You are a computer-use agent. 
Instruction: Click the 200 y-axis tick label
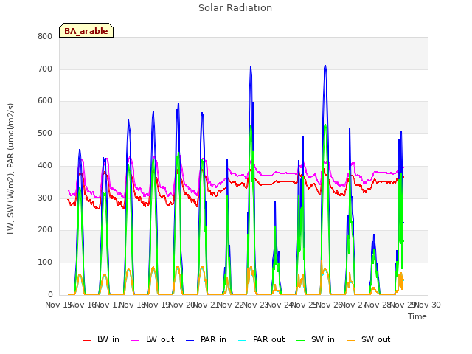click(x=45, y=230)
